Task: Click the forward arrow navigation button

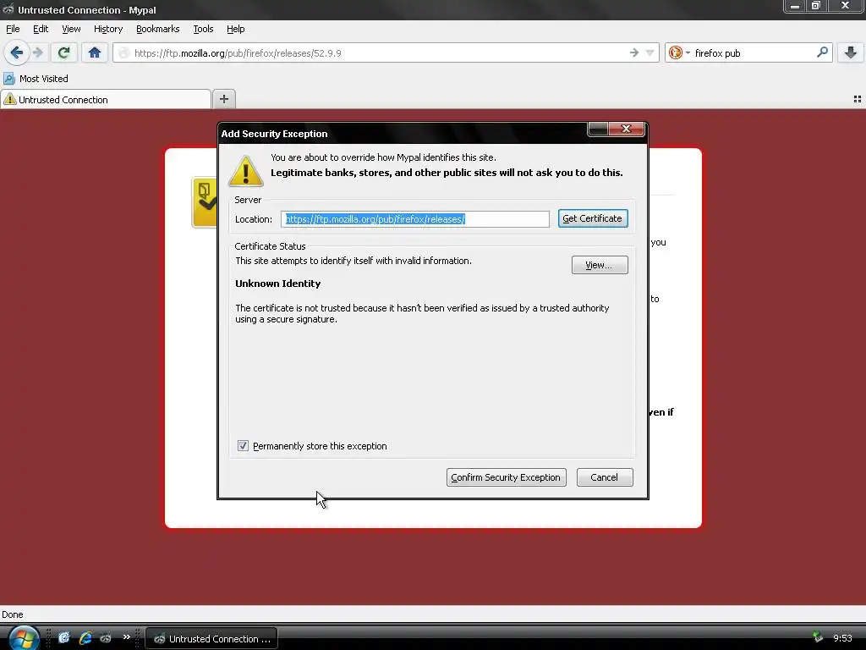Action: click(x=38, y=53)
